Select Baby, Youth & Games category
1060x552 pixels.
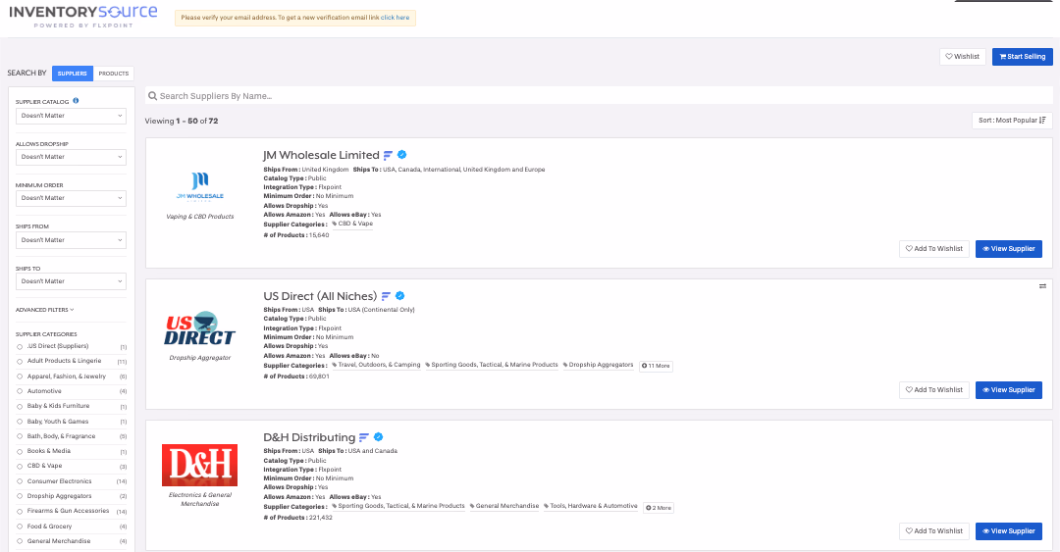pos(20,422)
